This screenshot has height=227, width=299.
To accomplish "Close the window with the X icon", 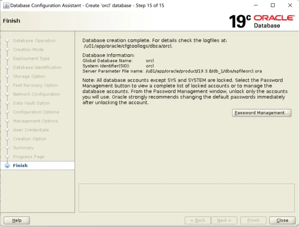I will point(290,5).
